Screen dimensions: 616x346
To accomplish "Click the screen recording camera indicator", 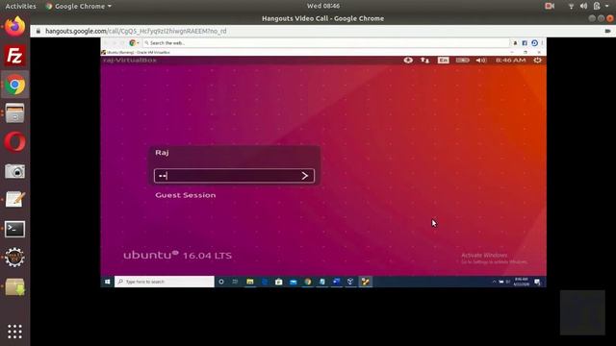I will pos(550,6).
